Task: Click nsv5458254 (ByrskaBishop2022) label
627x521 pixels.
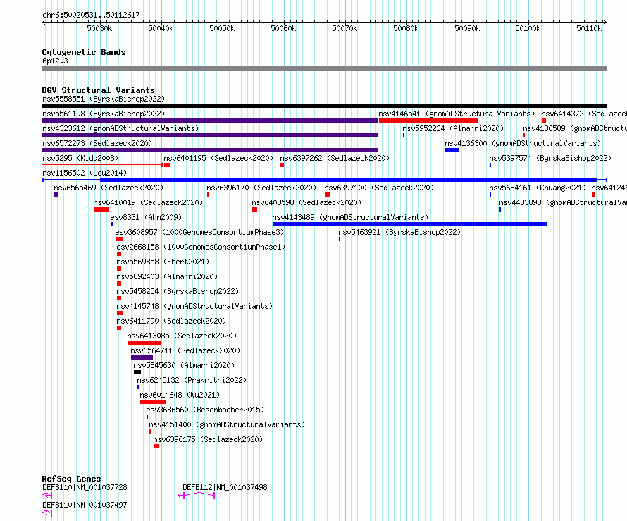Action: tap(178, 291)
